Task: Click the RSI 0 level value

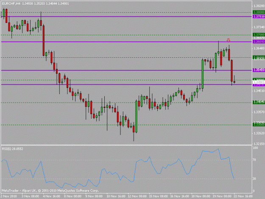Action: click(254, 191)
